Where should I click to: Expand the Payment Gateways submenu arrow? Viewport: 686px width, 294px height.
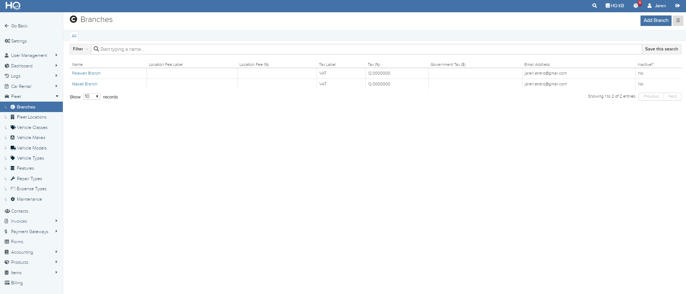pyautogui.click(x=56, y=231)
